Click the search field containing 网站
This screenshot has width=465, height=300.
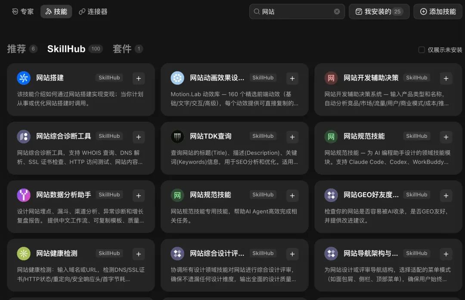(297, 12)
